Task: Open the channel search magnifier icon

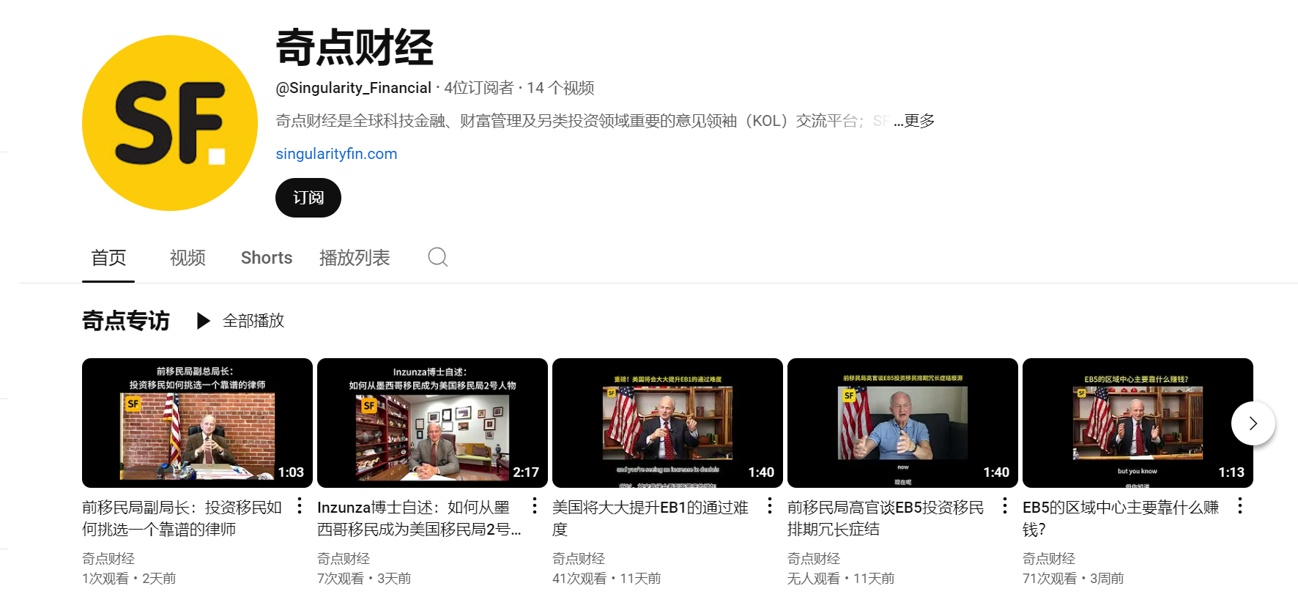Action: [438, 257]
